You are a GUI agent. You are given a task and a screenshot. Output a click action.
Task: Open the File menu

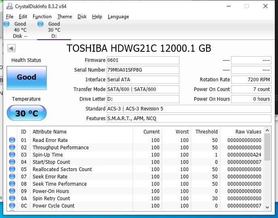coord(10,17)
